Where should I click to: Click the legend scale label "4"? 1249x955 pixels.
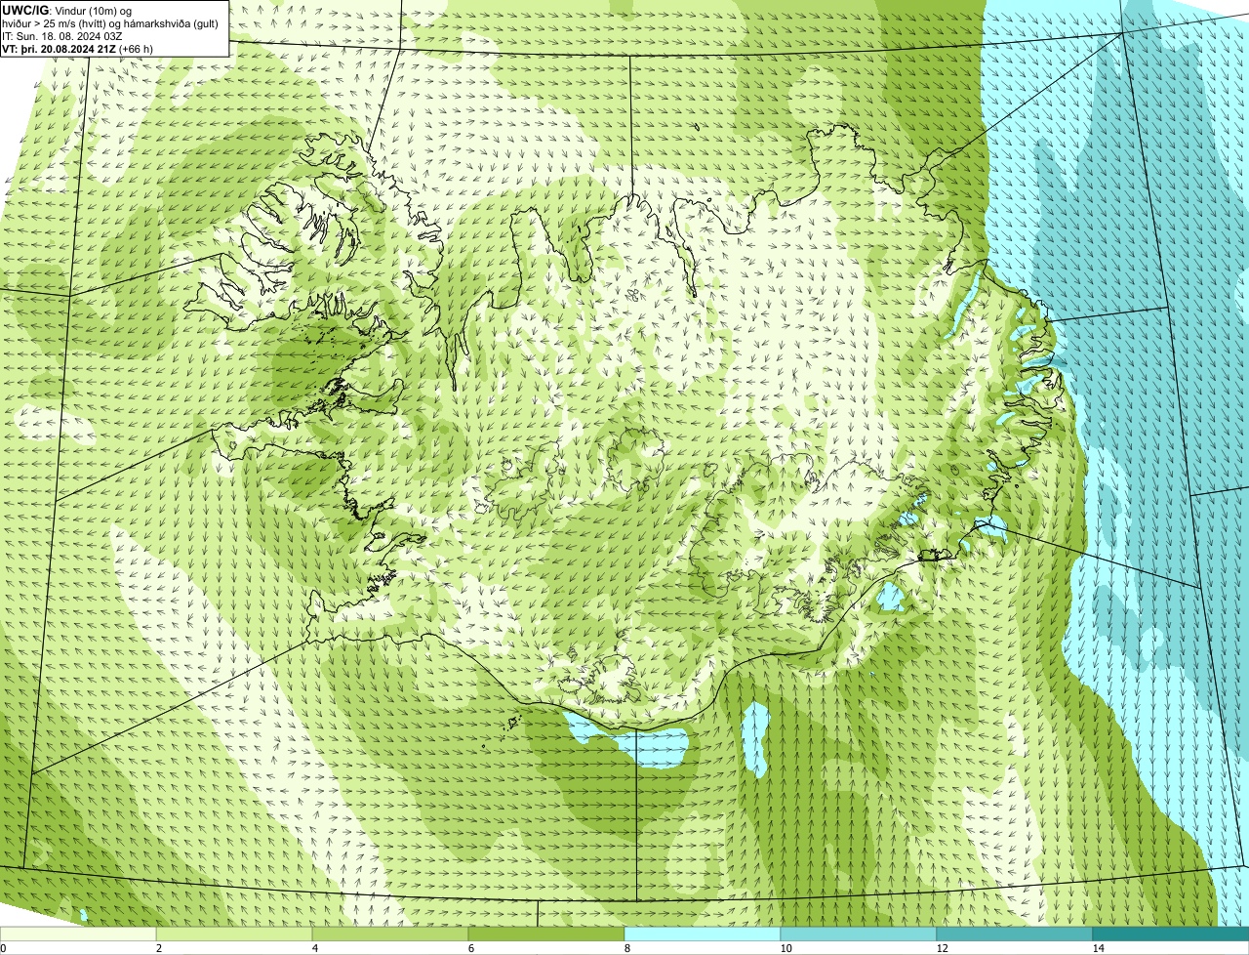(x=314, y=948)
